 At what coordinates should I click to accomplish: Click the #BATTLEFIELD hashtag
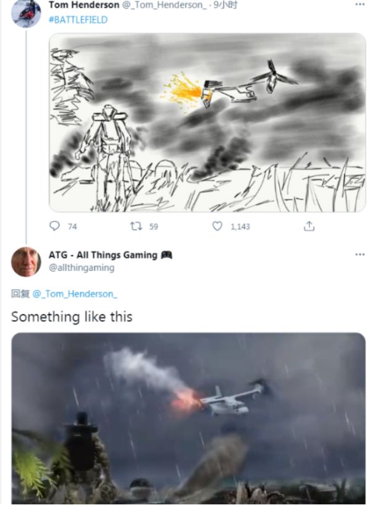pyautogui.click(x=78, y=20)
